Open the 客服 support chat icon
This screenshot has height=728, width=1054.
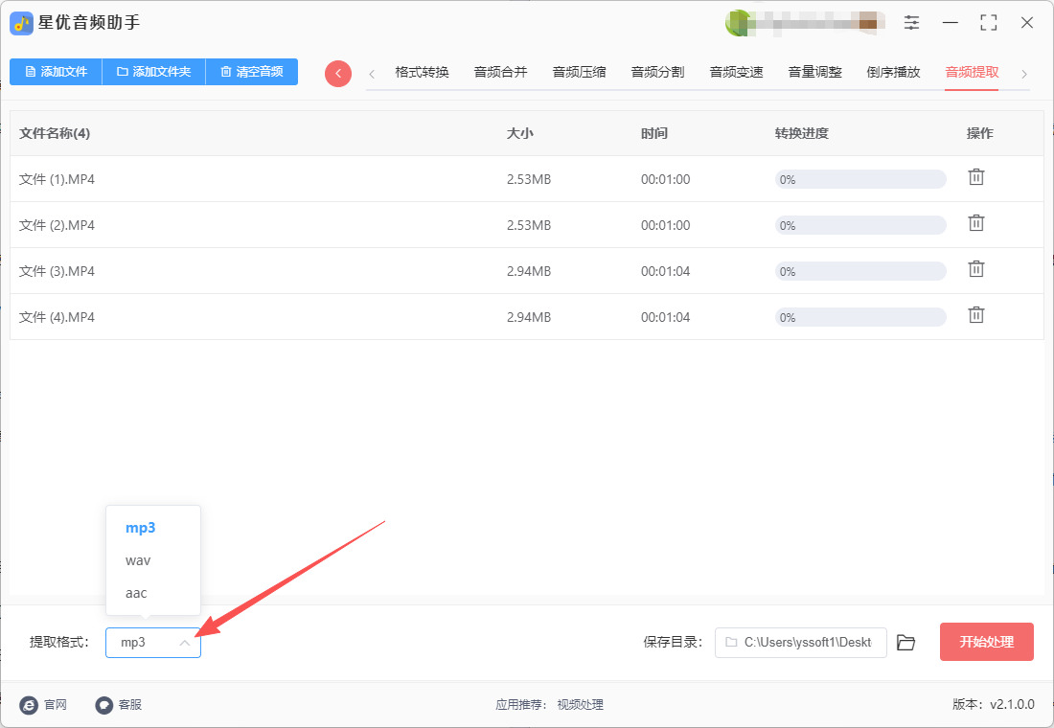pyautogui.click(x=103, y=704)
